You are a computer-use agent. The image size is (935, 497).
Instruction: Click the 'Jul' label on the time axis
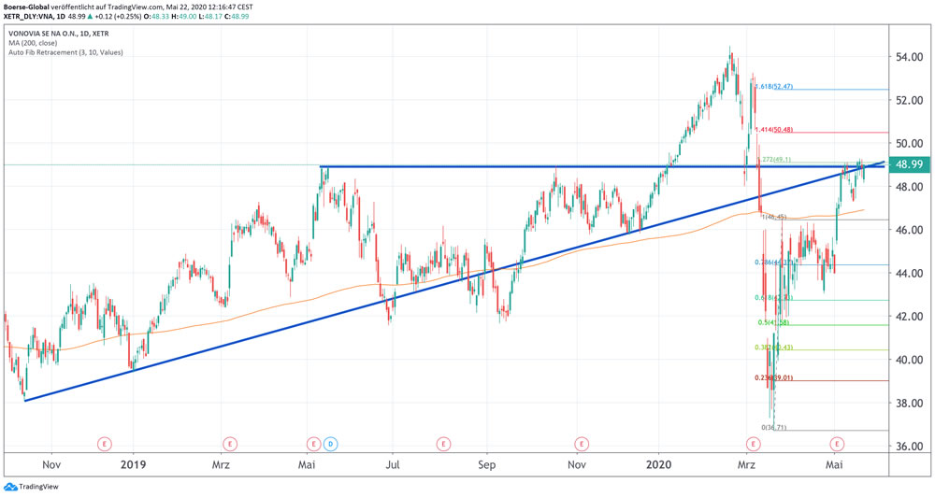coord(393,465)
